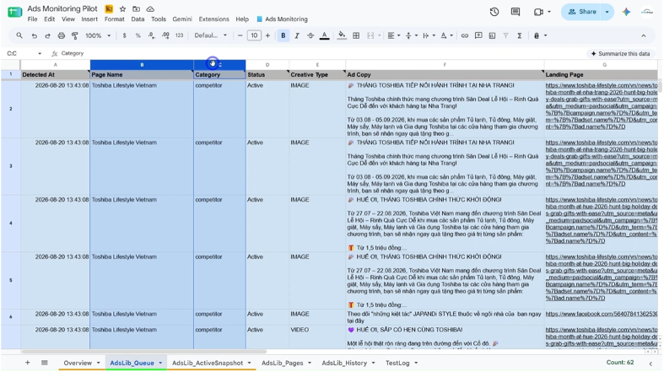This screenshot has height=372, width=664.
Task: Open borders options
Action: [x=356, y=36]
